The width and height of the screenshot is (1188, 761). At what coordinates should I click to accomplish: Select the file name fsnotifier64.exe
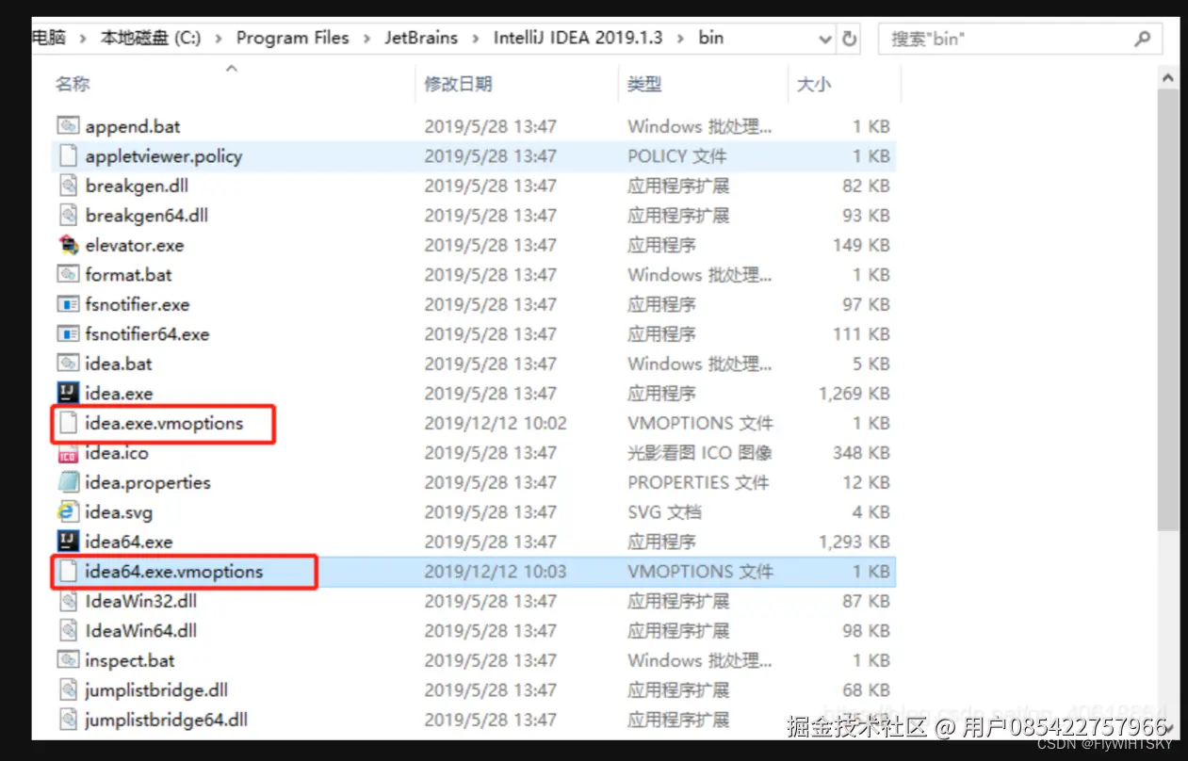pos(147,334)
